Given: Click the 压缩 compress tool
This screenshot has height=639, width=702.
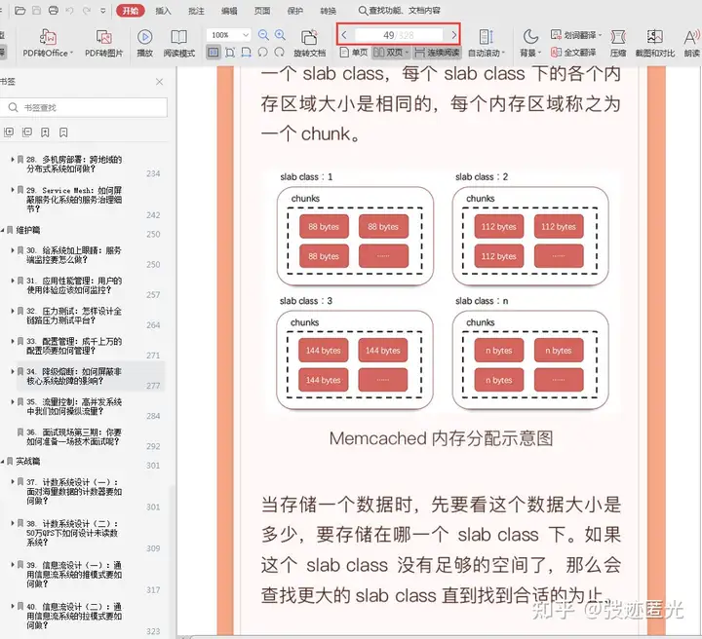Looking at the screenshot, I should tap(618, 44).
